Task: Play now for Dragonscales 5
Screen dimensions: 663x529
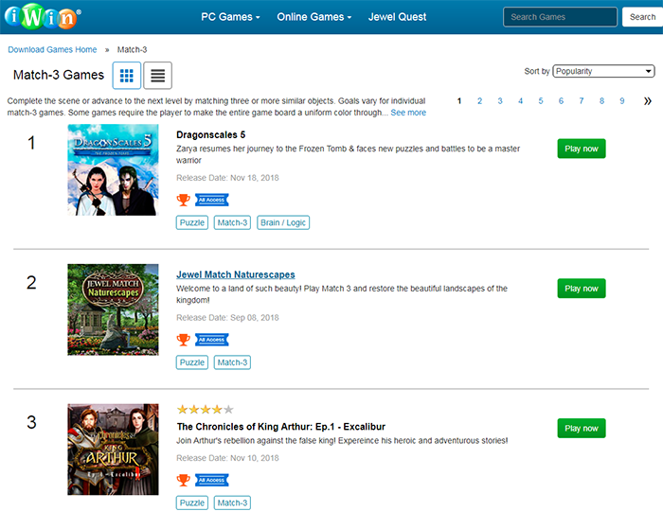Action: coord(582,149)
